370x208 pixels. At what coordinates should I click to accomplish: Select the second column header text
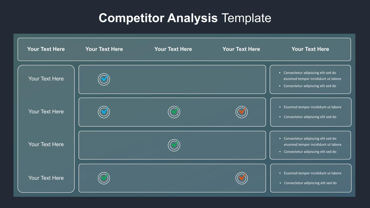pos(104,49)
